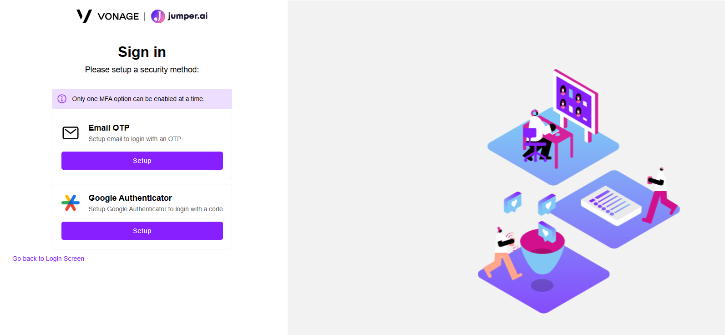Click the Google Authenticator colorful icon
The width and height of the screenshot is (725, 335).
(71, 203)
